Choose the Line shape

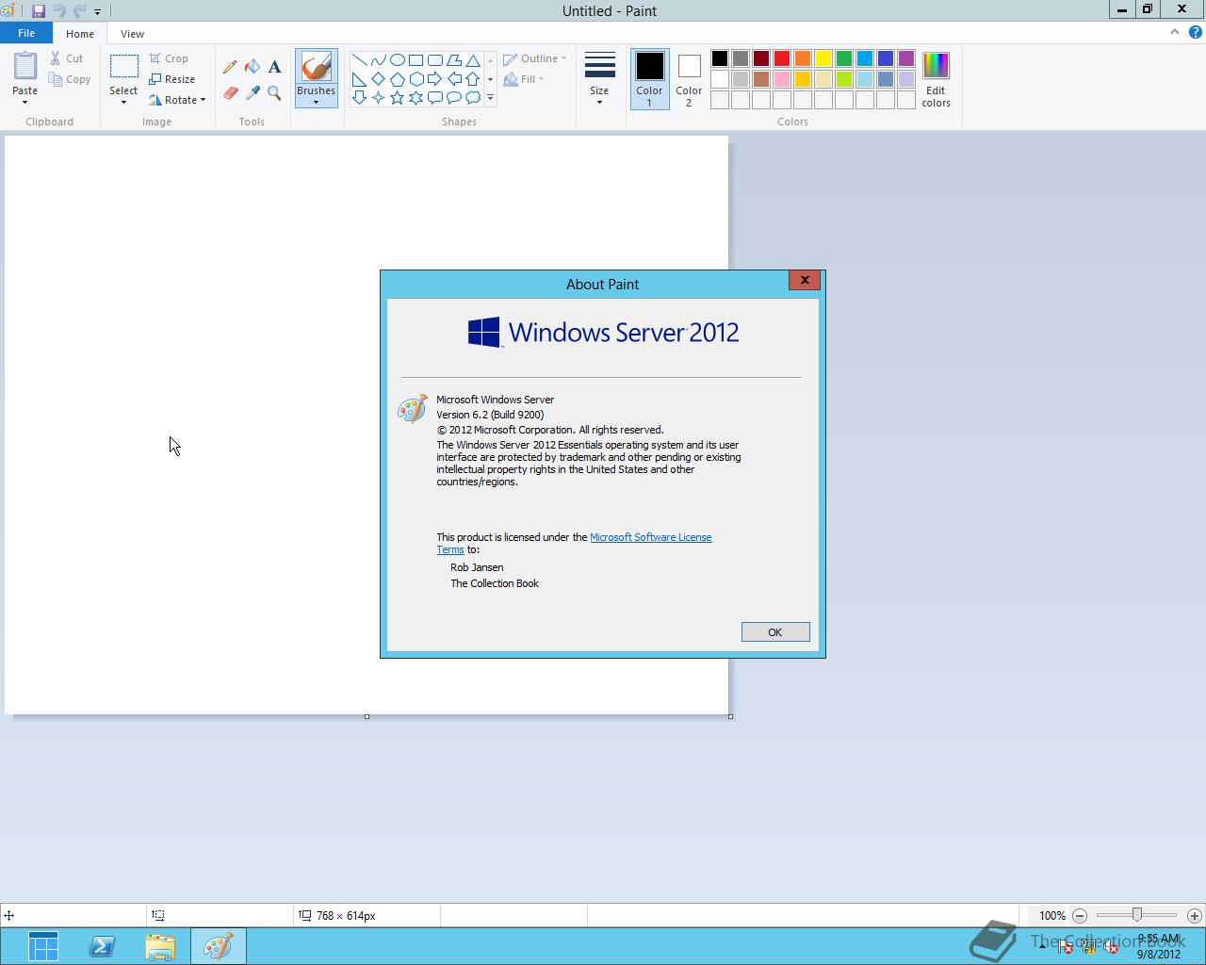[359, 60]
